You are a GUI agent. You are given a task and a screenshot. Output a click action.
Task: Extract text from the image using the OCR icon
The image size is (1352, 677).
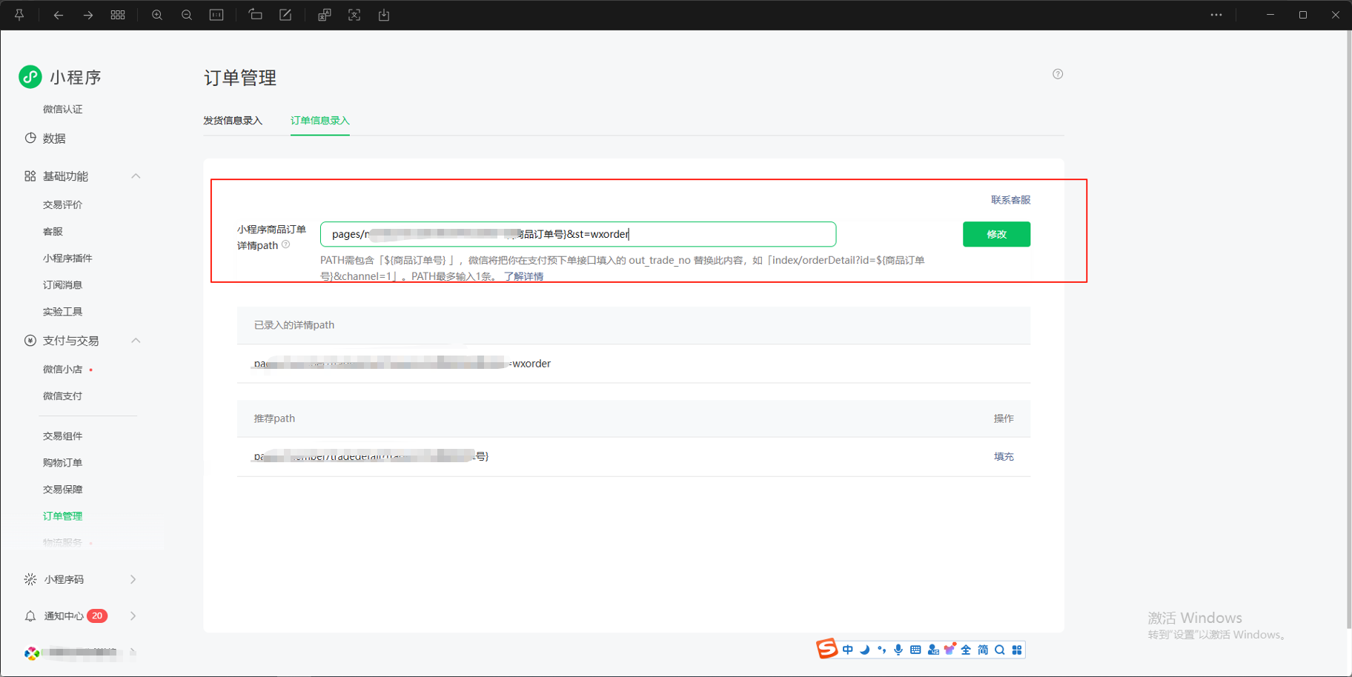tap(354, 15)
